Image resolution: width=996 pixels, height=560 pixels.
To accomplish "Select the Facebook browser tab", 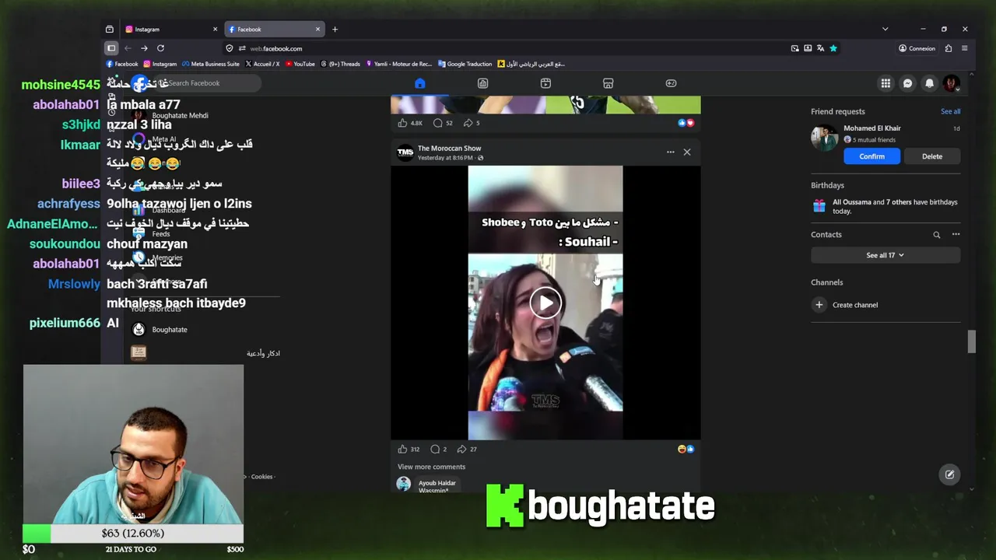I will (x=274, y=30).
